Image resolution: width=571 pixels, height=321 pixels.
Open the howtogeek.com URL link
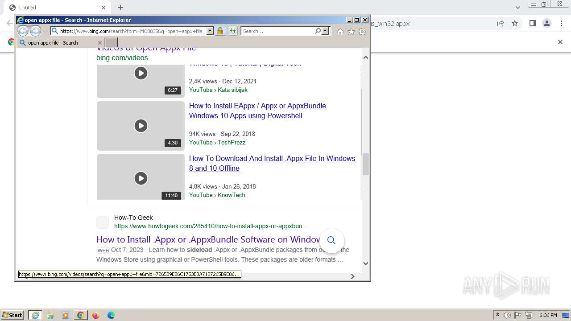(x=211, y=226)
